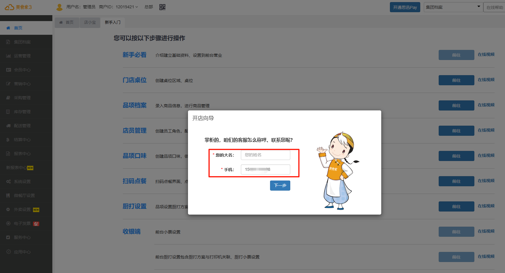Open 外卖设置 in the sidebar
Viewport: 505px width, 273px height.
22,209
